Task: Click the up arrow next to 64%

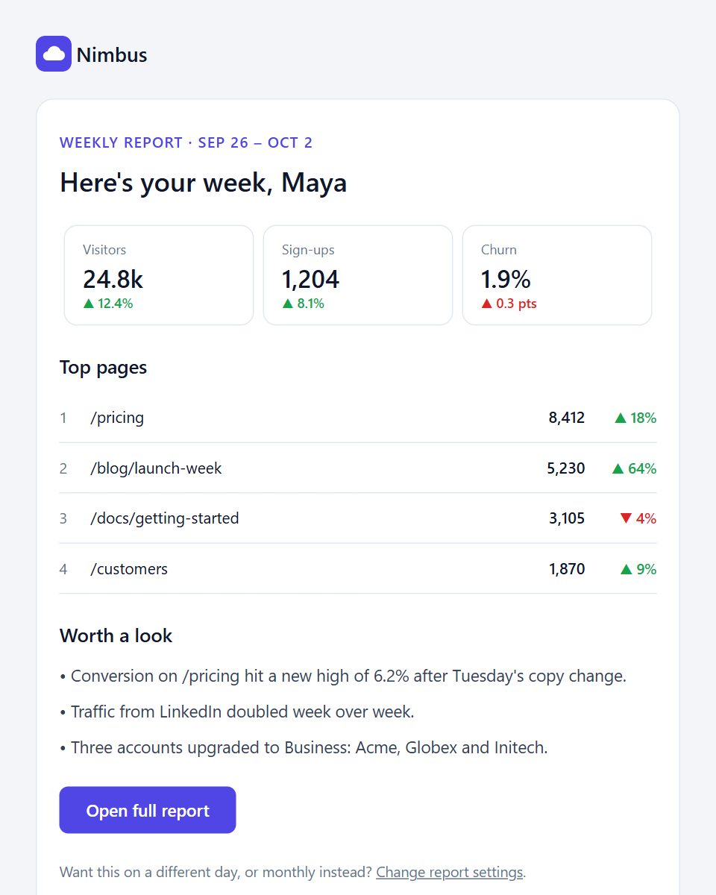Action: 618,468
